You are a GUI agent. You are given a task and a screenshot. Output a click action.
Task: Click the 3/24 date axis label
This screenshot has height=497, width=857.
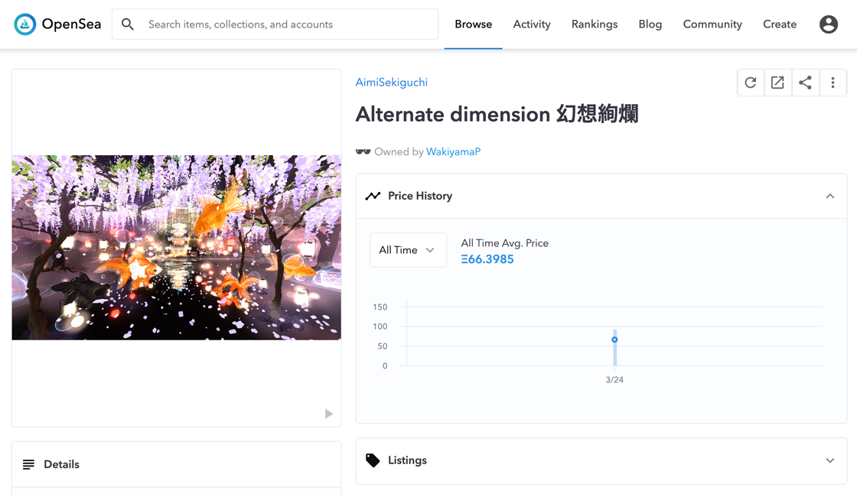click(x=614, y=379)
